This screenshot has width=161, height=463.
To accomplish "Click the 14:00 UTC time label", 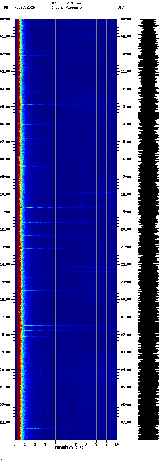I will click(126, 124).
